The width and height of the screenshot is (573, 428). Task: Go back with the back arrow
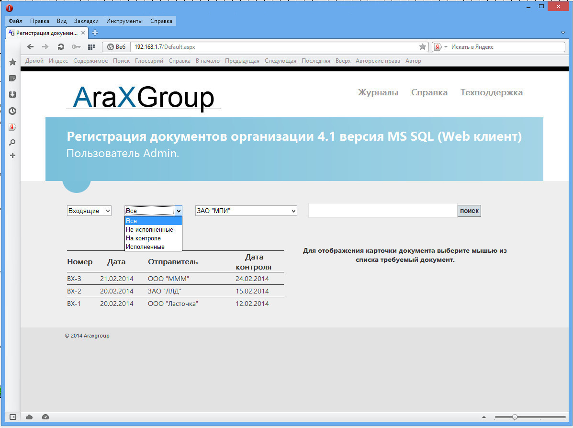click(x=30, y=47)
